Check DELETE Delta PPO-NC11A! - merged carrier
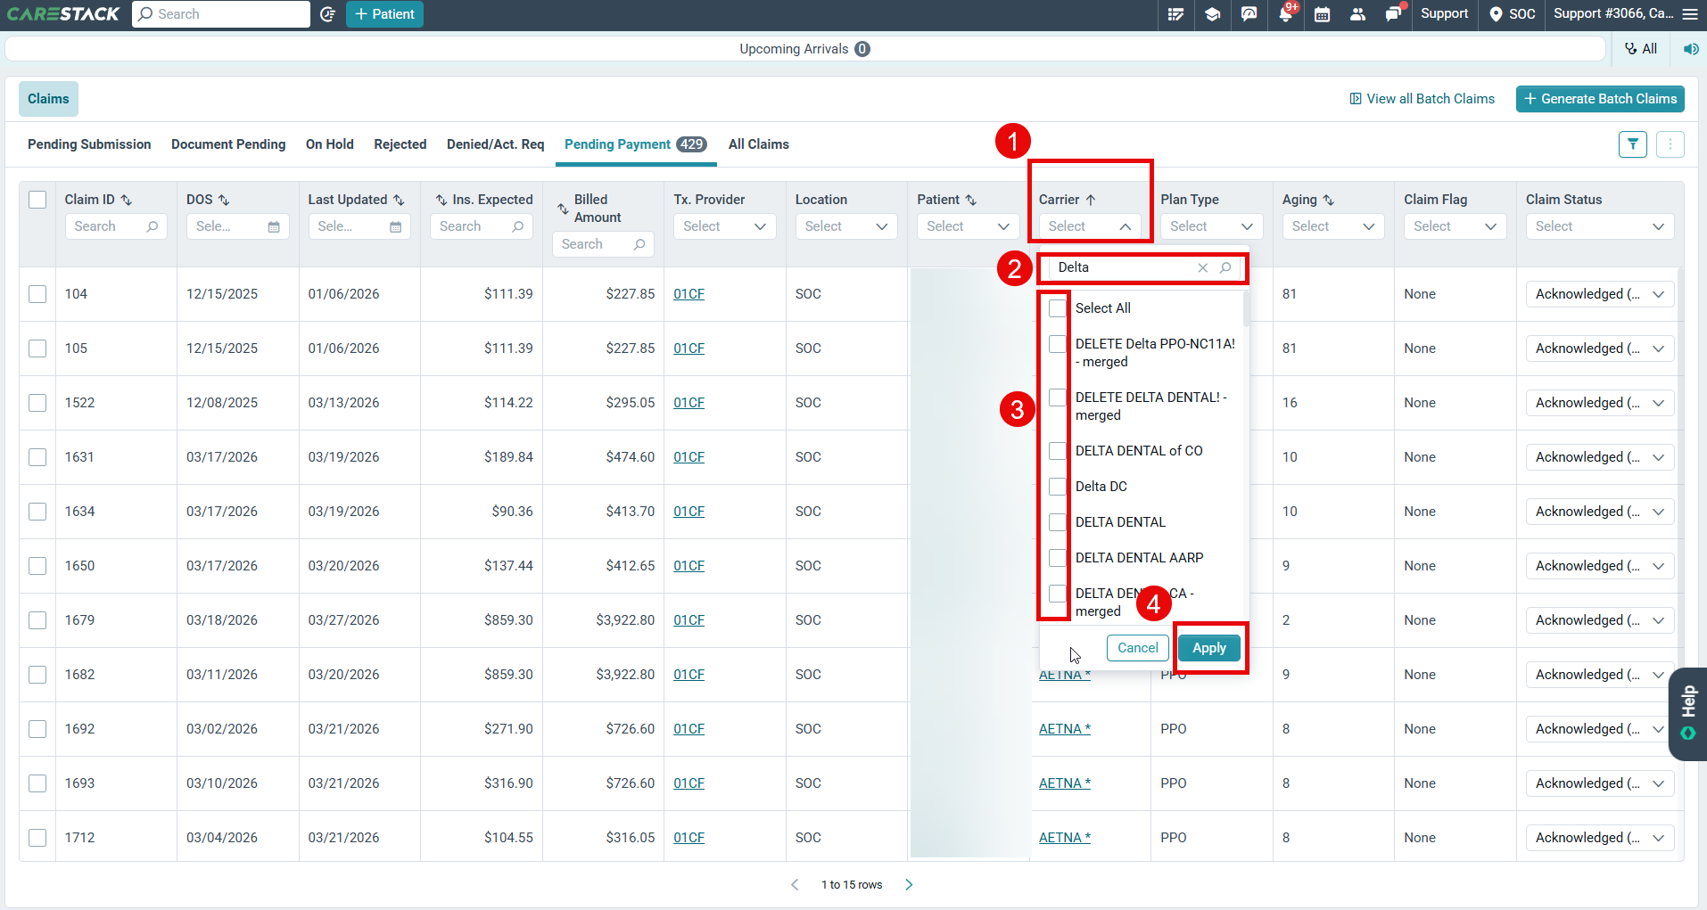1707x910 pixels. tap(1058, 344)
